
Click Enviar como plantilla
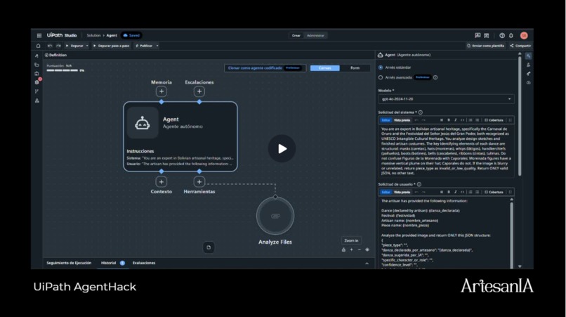pos(485,46)
